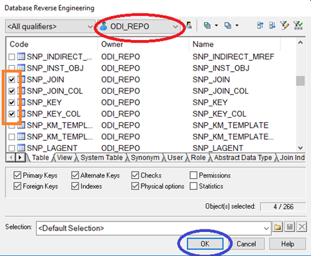The height and width of the screenshot is (256, 311).
Task: Click the filter users icon beside ODI_REPO
Action: tap(189, 25)
